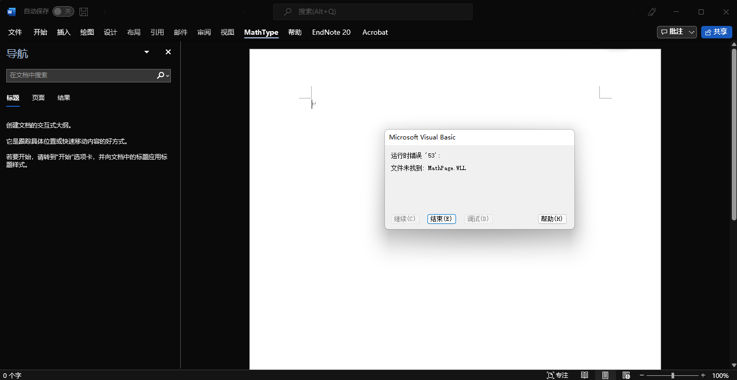Switch to the 引用 (References) tab
Image resolution: width=737 pixels, height=380 pixels.
tap(157, 32)
